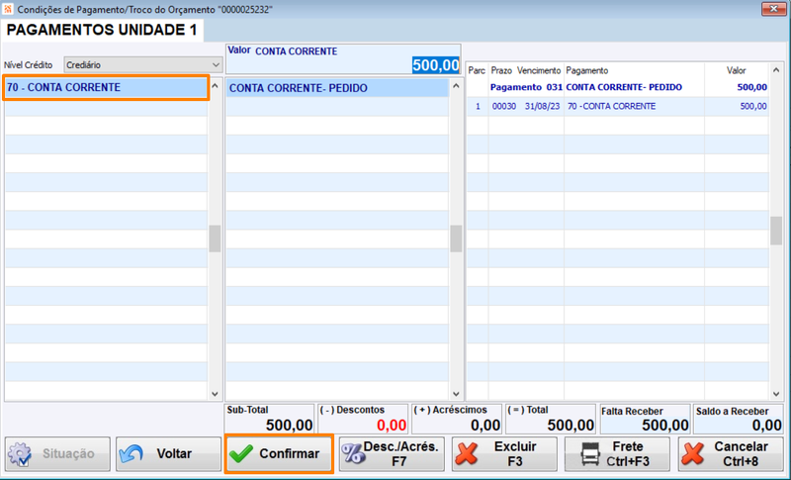
Task: Close the Condições de Pagamento window
Action: pyautogui.click(x=773, y=9)
